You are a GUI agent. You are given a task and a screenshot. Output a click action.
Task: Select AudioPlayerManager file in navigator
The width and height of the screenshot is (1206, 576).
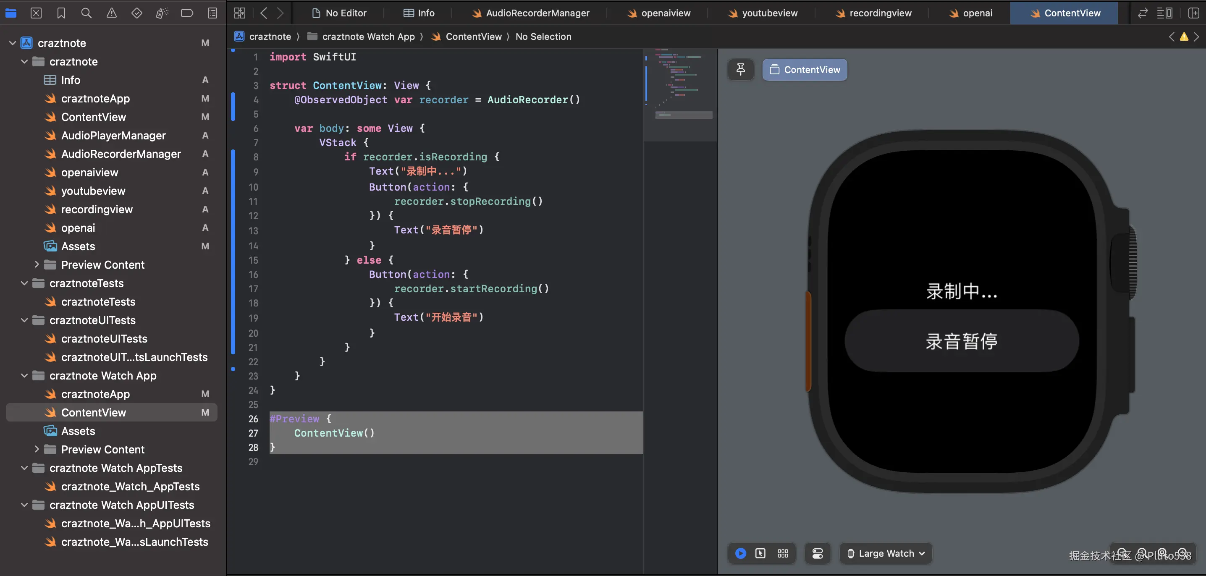tap(113, 135)
